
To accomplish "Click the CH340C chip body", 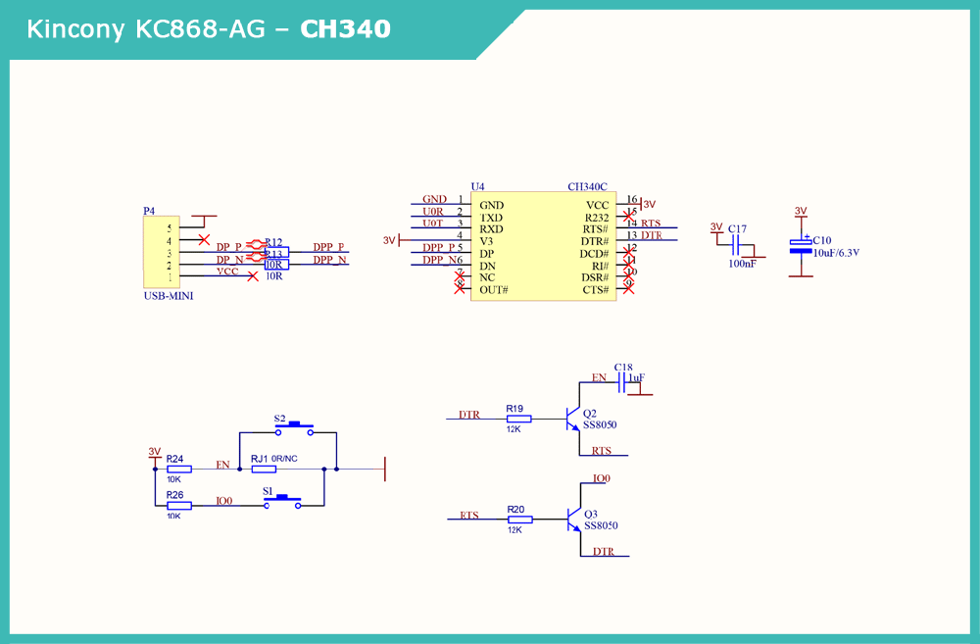I will point(543,246).
